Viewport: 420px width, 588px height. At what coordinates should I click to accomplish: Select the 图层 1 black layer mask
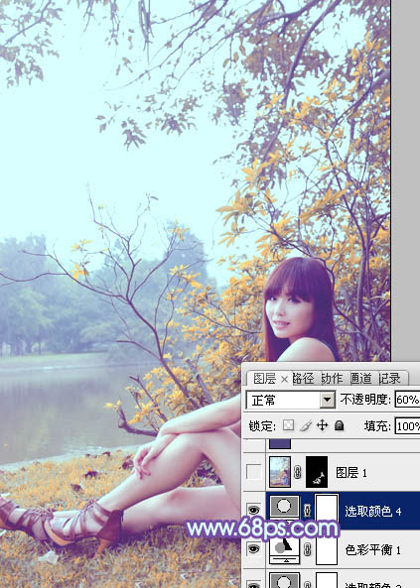tap(317, 472)
